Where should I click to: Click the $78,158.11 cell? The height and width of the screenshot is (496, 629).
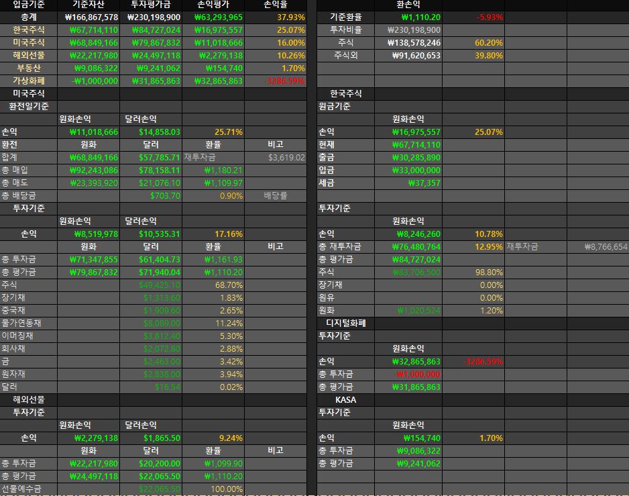click(151, 170)
